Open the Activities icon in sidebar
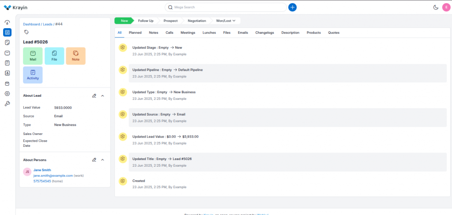This screenshot has width=452, height=215. [8, 63]
